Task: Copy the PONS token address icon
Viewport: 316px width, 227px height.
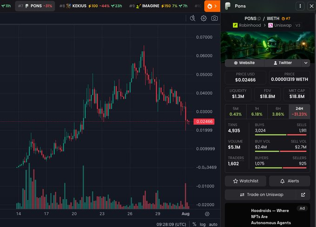Action: (x=259, y=19)
